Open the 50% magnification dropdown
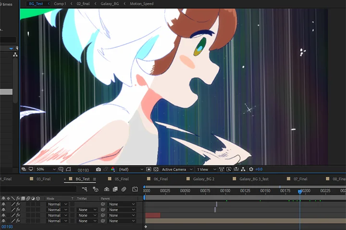The image size is (346, 230). point(46,169)
